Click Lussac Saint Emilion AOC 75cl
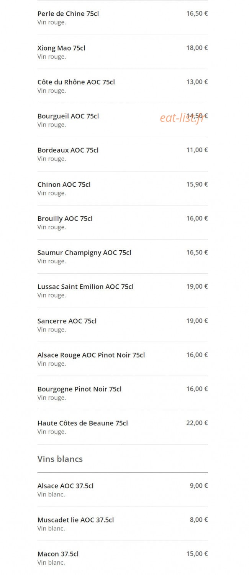The image size is (249, 575). click(123, 291)
